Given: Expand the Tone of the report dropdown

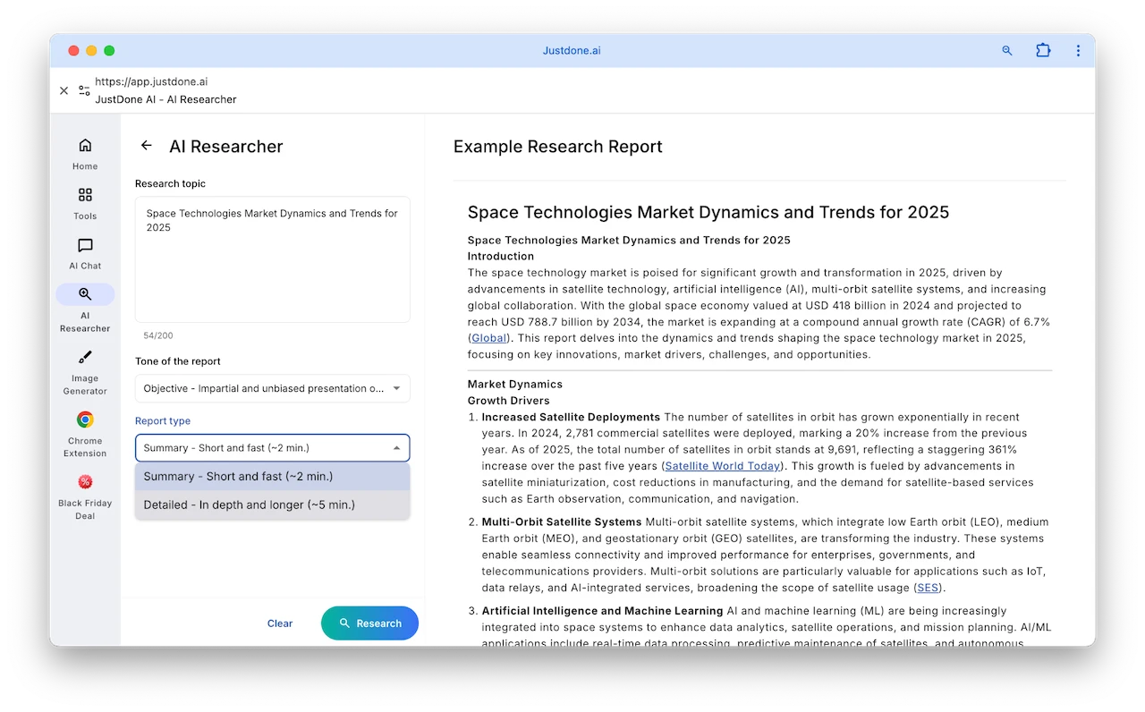Looking at the screenshot, I should (272, 388).
